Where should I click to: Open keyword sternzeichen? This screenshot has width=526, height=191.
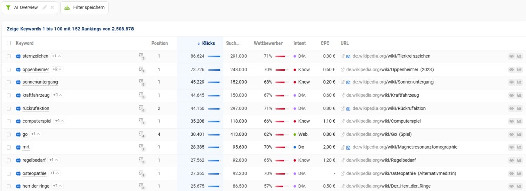tap(35, 56)
